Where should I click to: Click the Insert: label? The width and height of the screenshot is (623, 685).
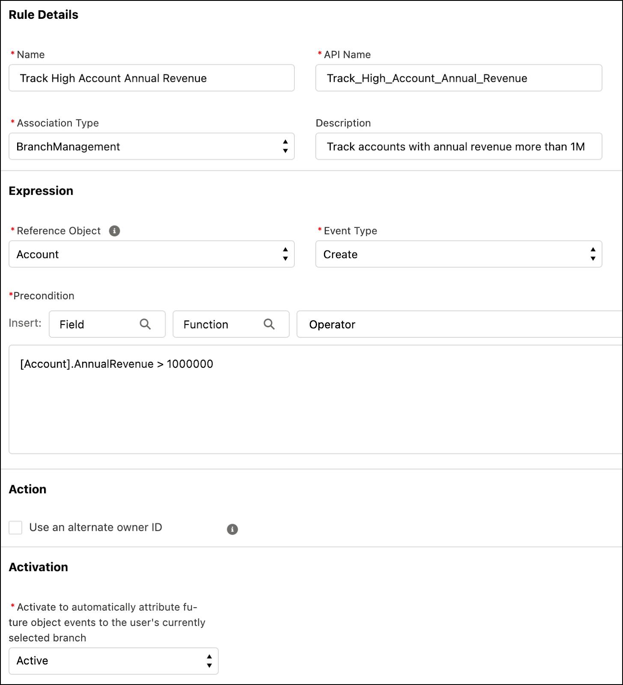[25, 323]
